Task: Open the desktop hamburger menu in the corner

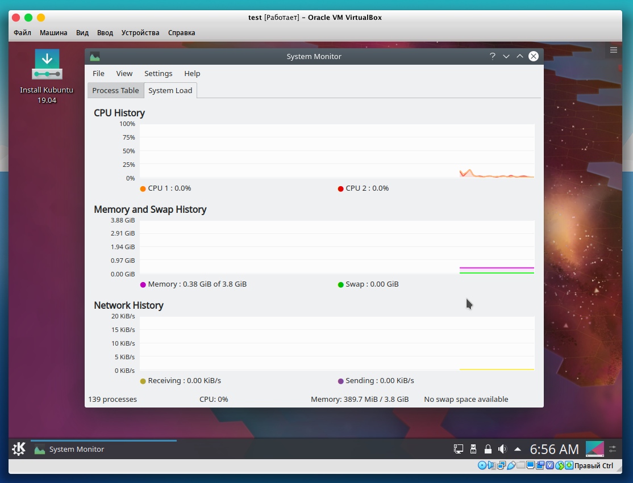Action: click(x=614, y=50)
